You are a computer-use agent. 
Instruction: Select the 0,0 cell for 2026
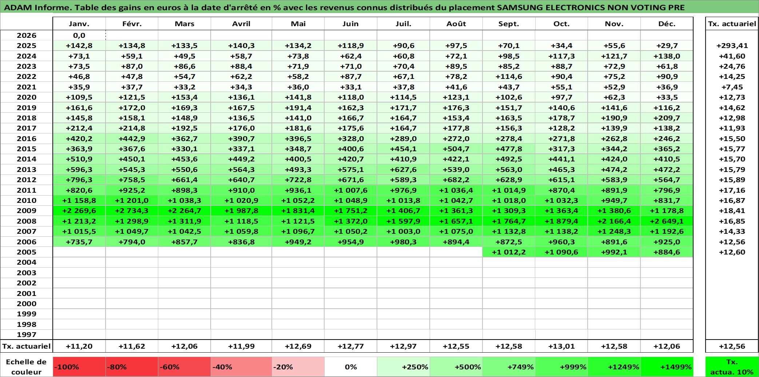pos(79,35)
